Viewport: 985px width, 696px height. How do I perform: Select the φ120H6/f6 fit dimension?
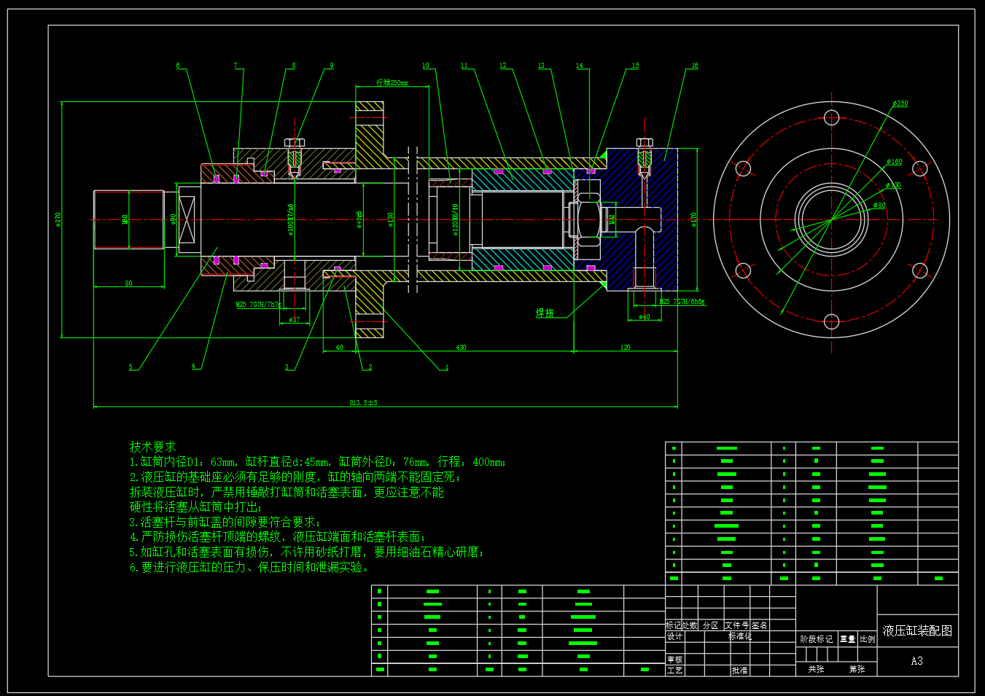[x=456, y=221]
